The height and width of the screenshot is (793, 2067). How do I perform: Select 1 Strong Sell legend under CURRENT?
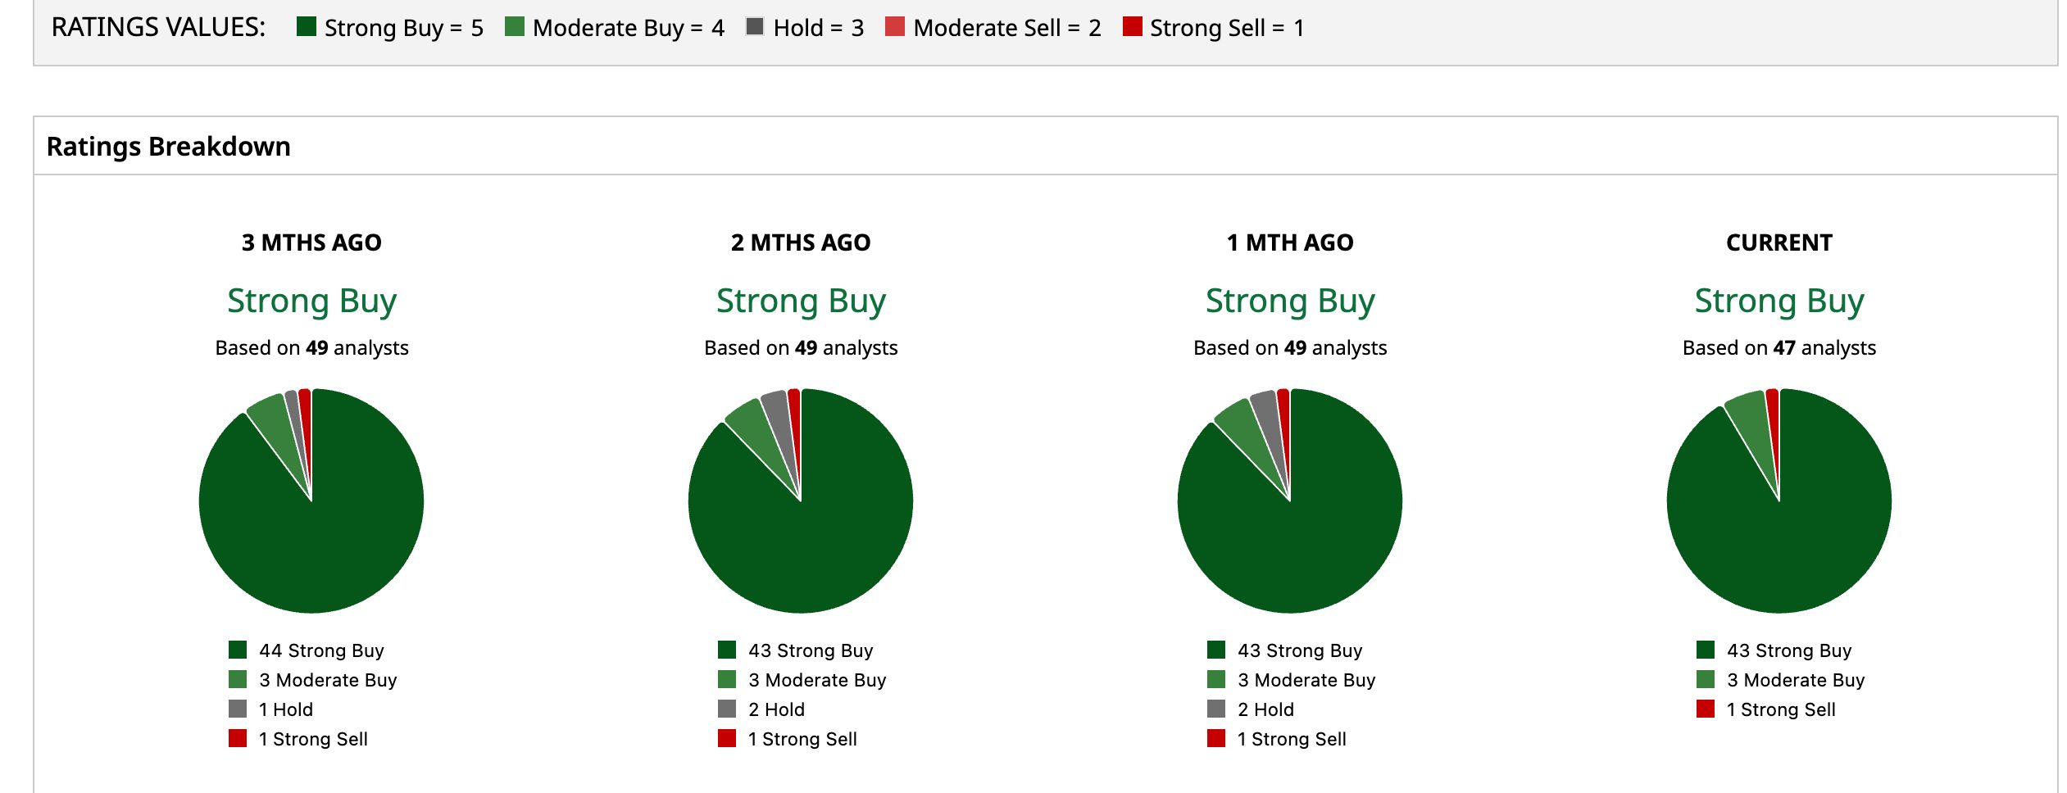tap(1766, 709)
